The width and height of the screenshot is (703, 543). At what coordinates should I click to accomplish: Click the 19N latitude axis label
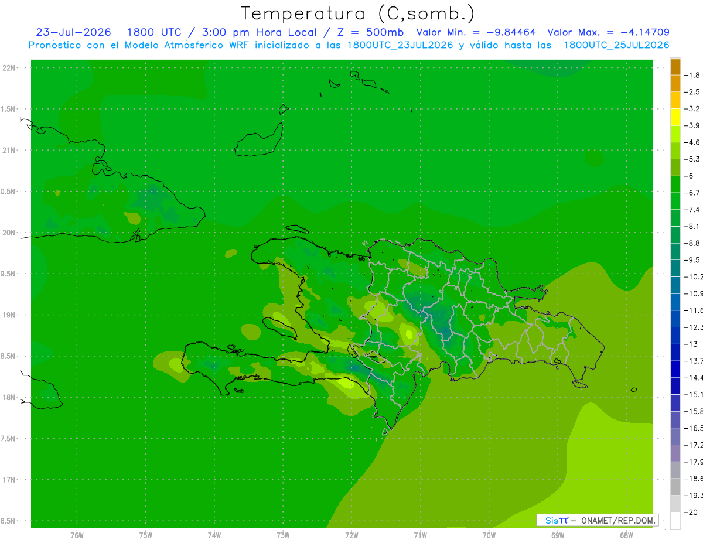tap(9, 315)
